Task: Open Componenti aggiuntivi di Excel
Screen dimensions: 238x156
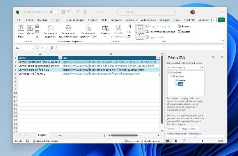Action: (68, 31)
